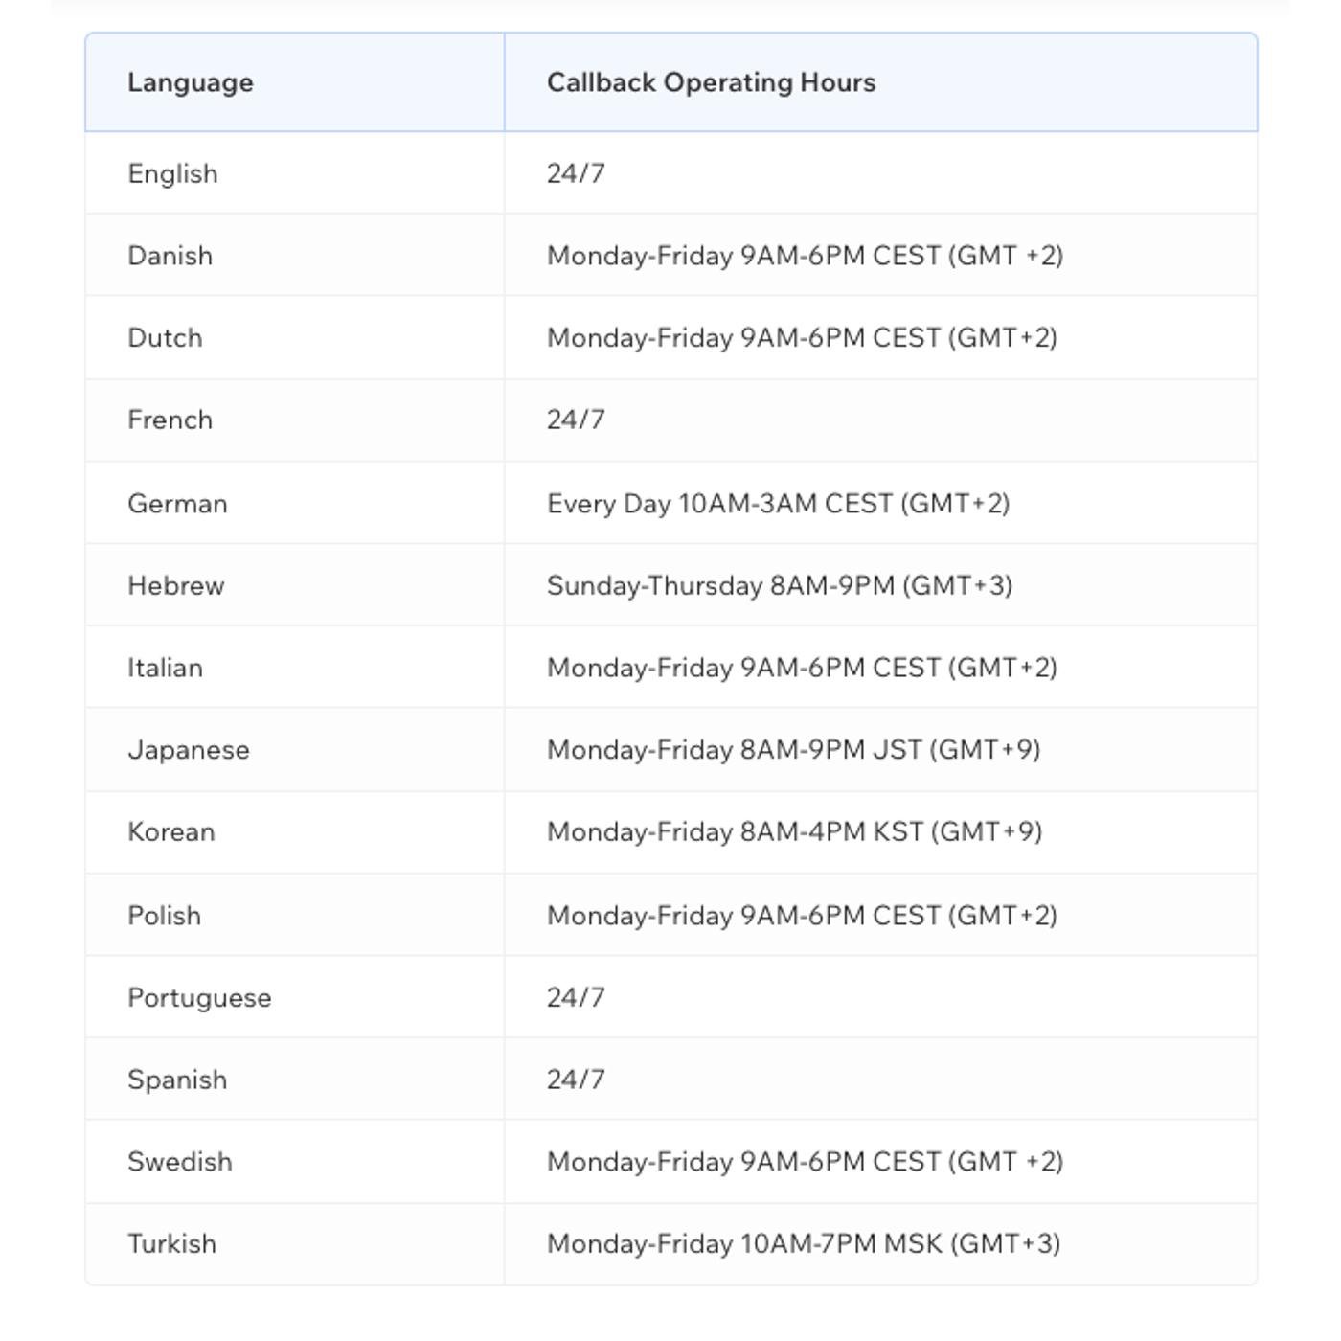This screenshot has height=1341, width=1341.
Task: Select the French language cell
Action: coord(295,420)
